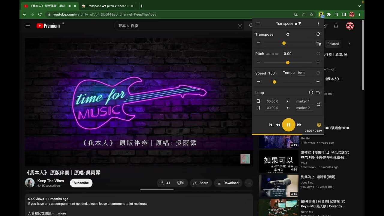
Task: Reload the current page
Action: pyautogui.click(x=40, y=14)
